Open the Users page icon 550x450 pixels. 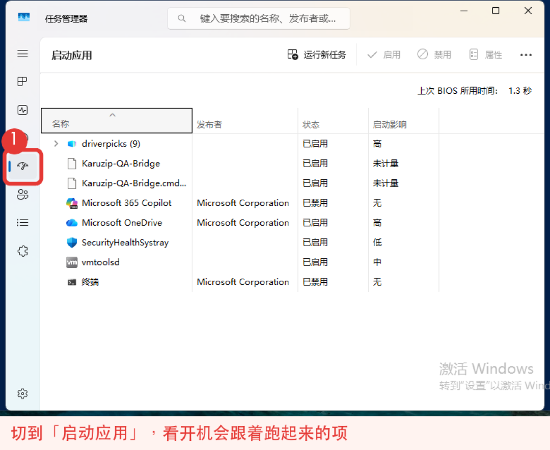click(x=22, y=194)
